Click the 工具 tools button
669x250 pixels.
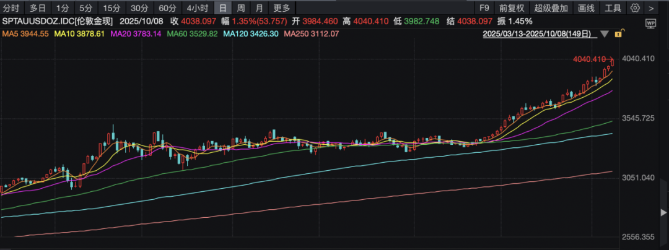[613, 8]
